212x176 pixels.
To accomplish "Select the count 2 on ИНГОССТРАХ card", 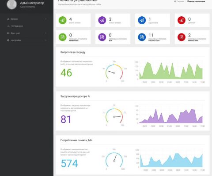I will [x=189, y=35].
